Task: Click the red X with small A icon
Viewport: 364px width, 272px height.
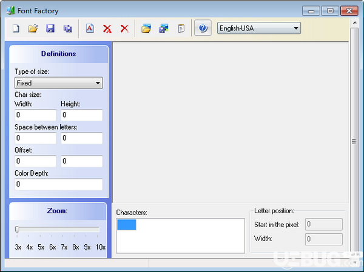Action: coord(107,28)
